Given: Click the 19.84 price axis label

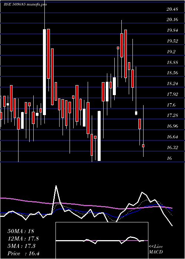Looking at the screenshot, I should [x=172, y=30].
